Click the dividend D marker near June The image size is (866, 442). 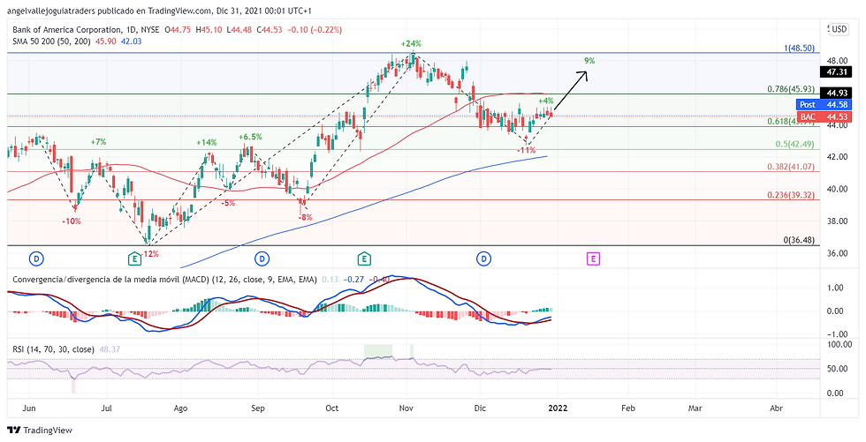[36, 258]
